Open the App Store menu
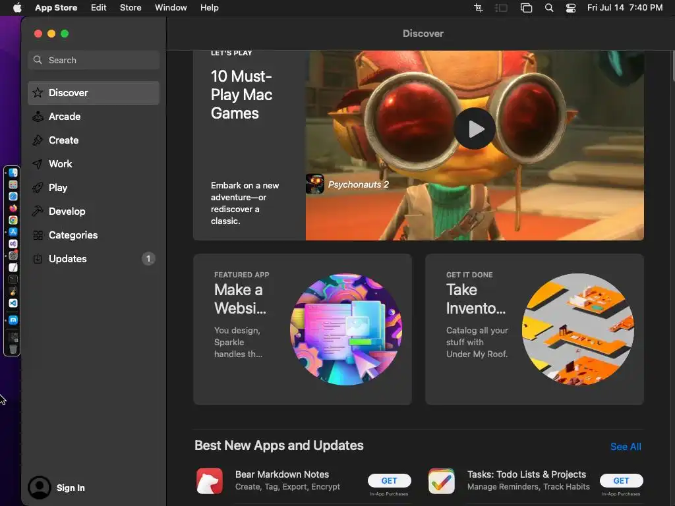This screenshot has width=675, height=506. (56, 8)
